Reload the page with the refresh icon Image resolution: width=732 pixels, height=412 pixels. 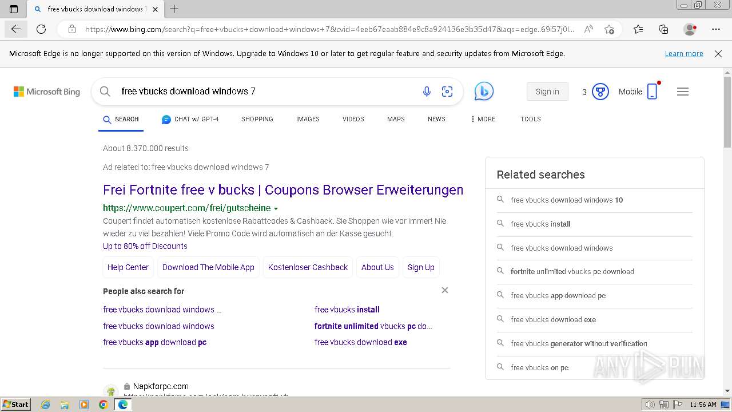(41, 29)
